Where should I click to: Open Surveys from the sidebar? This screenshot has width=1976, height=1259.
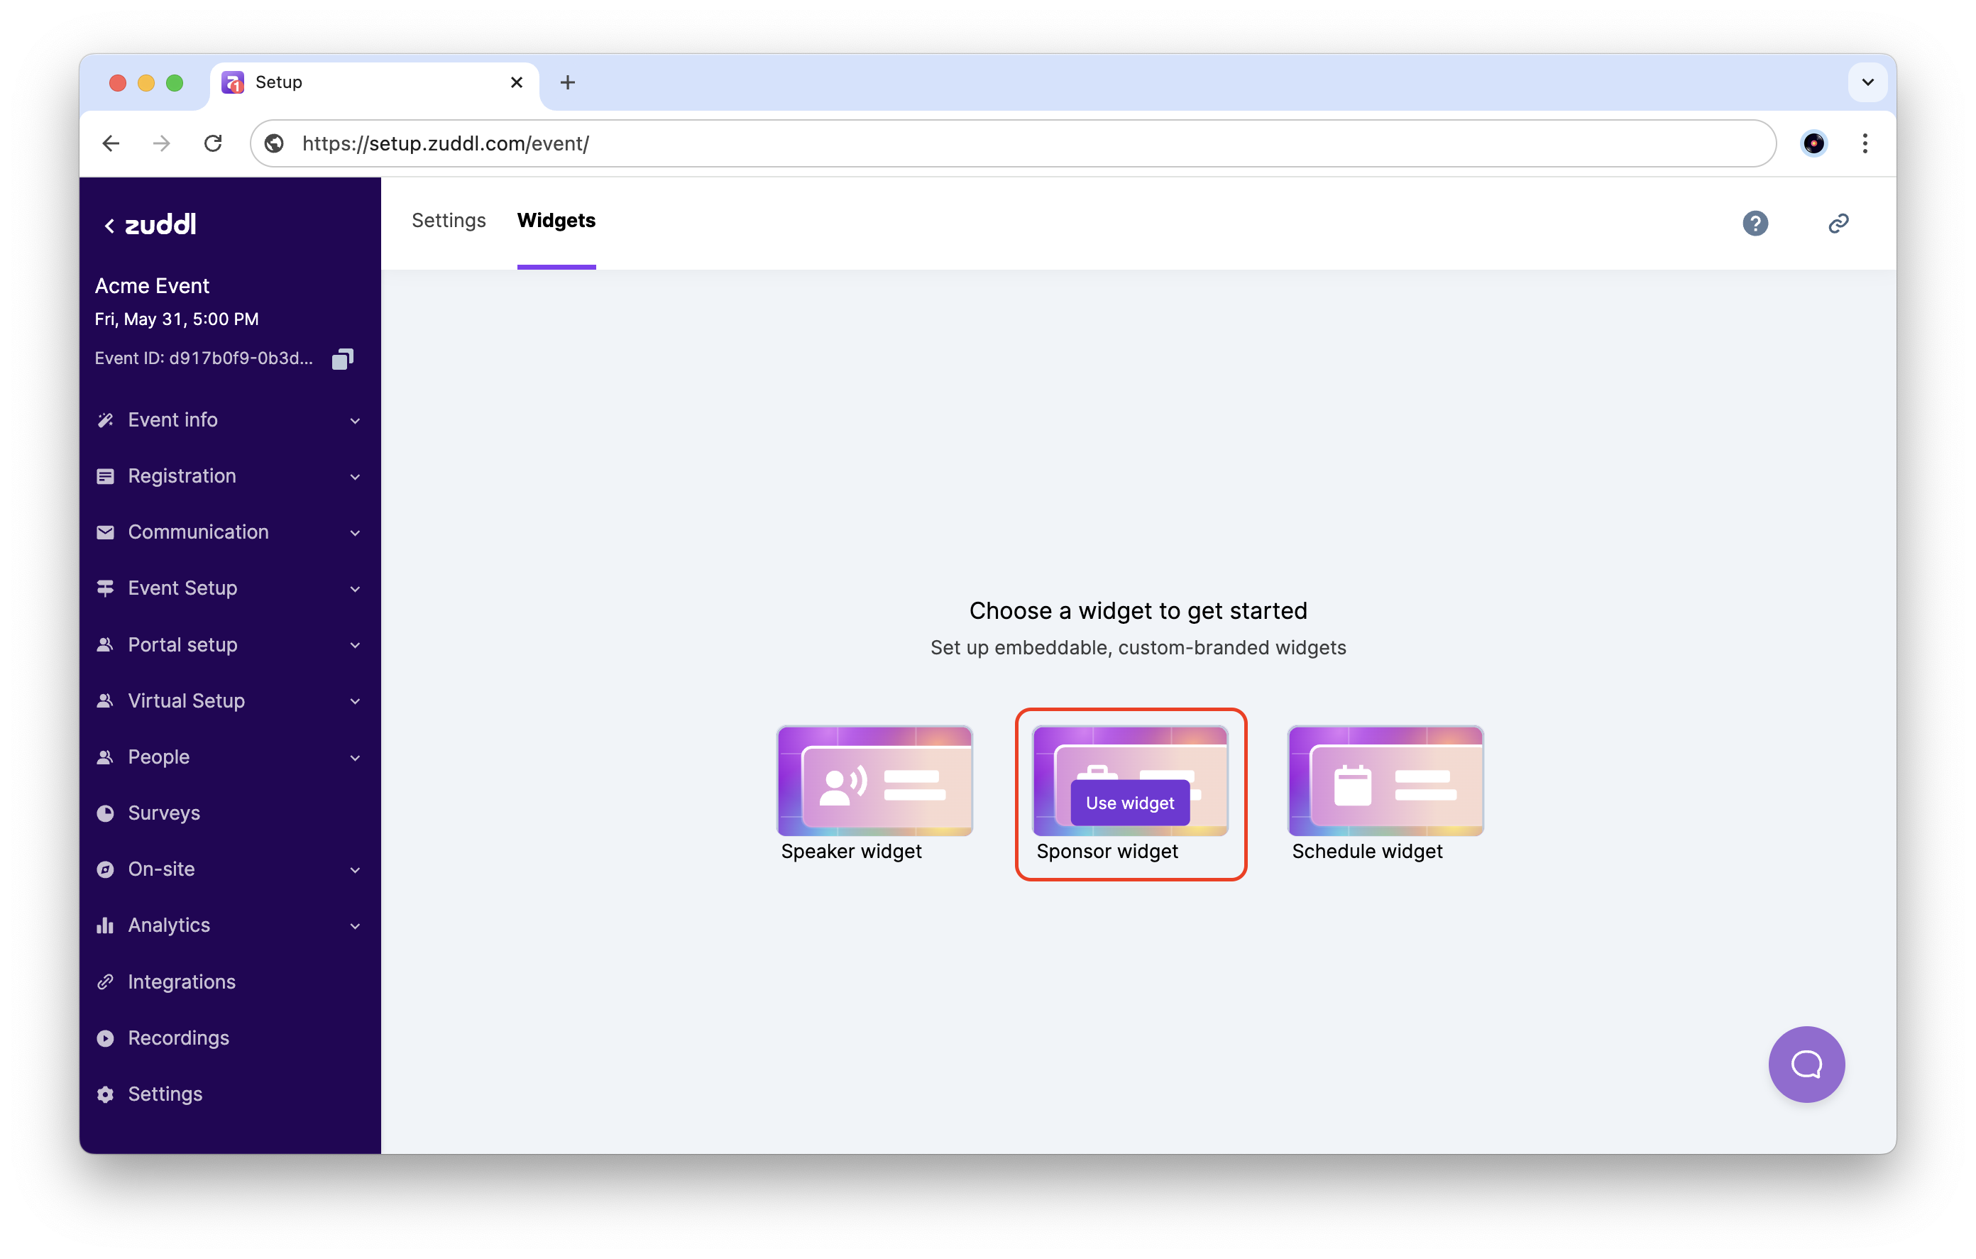(163, 813)
